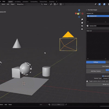
Task: Select the cone object in the viewport
Action: (17, 44)
